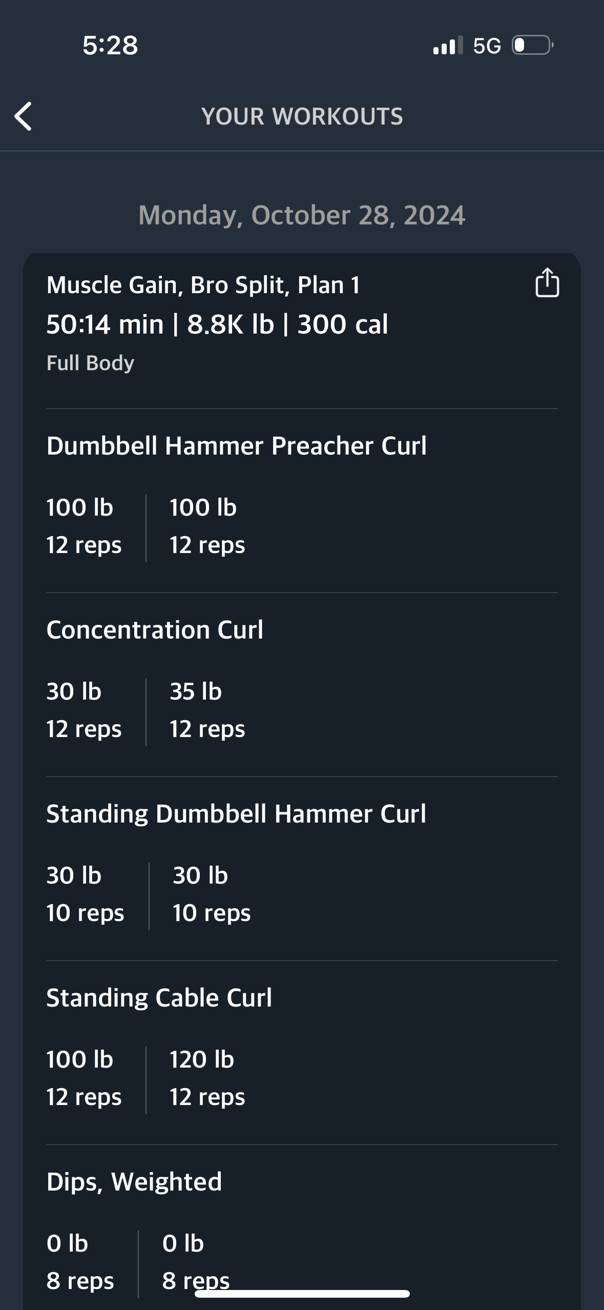The width and height of the screenshot is (604, 1310).
Task: Open the Monday, October 28, 2024 date
Action: coord(302,215)
